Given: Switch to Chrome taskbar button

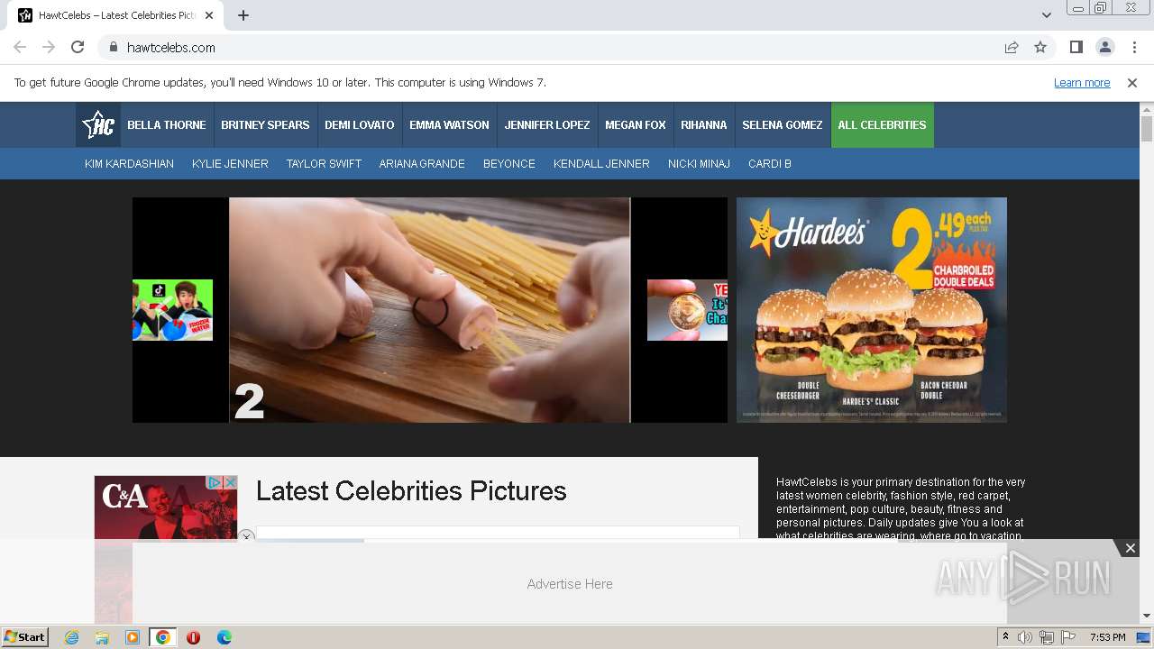Looking at the screenshot, I should click(x=163, y=637).
